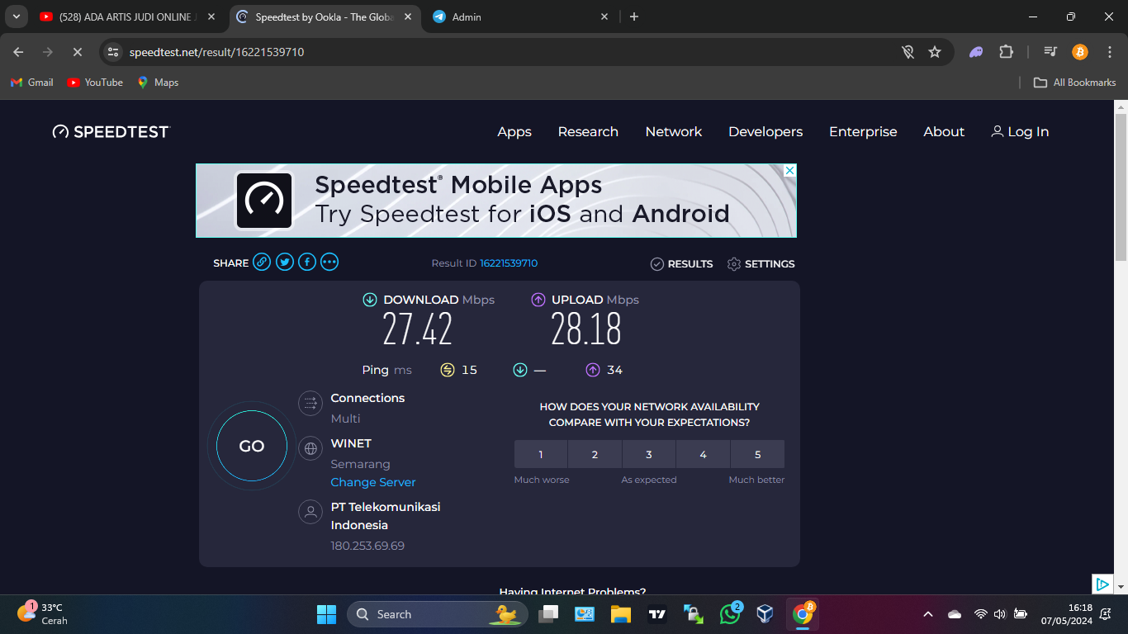Start a new test with GO
This screenshot has width=1128, height=634.
[252, 447]
